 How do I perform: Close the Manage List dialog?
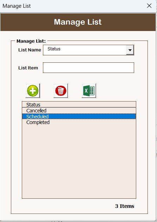click(149, 6)
